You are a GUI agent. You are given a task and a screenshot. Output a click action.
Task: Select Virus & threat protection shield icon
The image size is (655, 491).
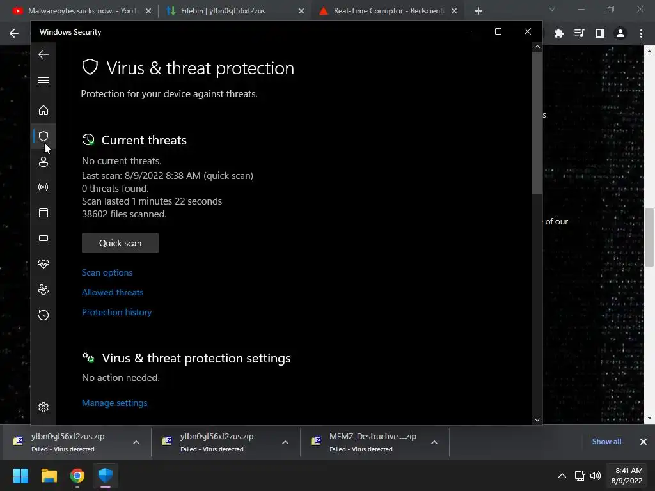(x=43, y=136)
